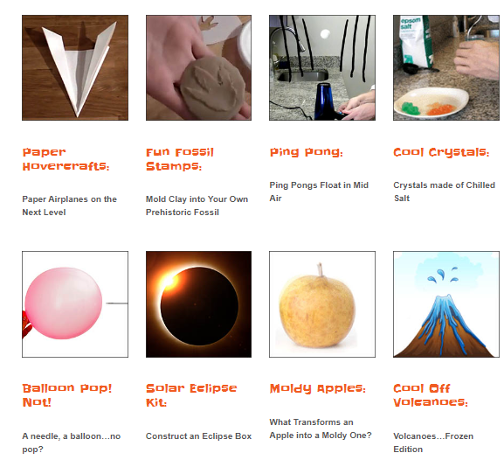Visit the Moldy Apples heading link
The image size is (504, 460).
[x=318, y=388]
